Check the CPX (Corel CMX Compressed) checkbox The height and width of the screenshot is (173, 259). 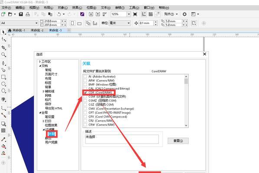tap(85, 117)
